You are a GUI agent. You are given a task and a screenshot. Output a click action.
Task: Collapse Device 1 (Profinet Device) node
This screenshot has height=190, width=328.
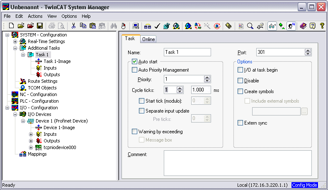pos(23,121)
